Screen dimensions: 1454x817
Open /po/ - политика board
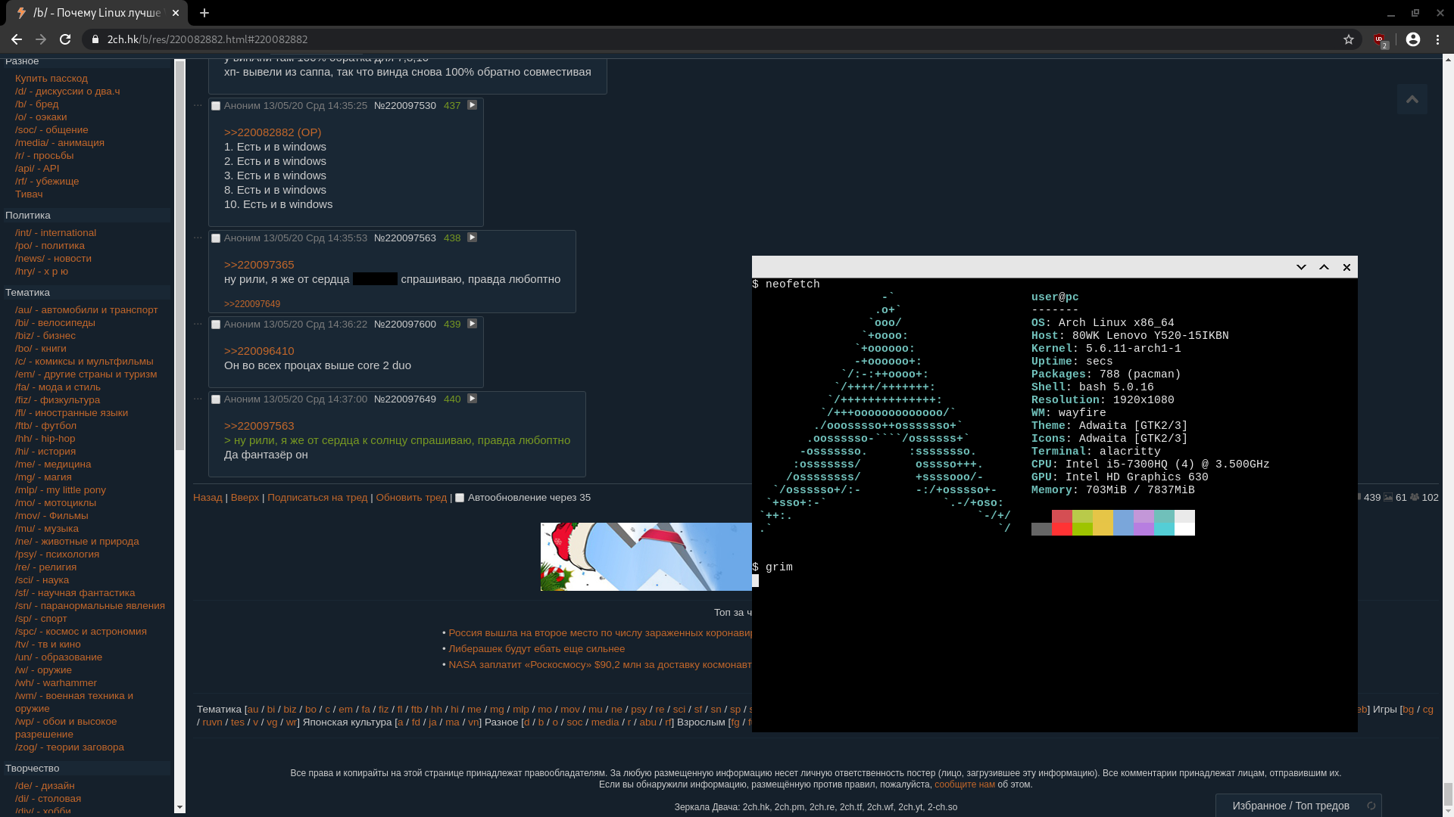tap(50, 246)
